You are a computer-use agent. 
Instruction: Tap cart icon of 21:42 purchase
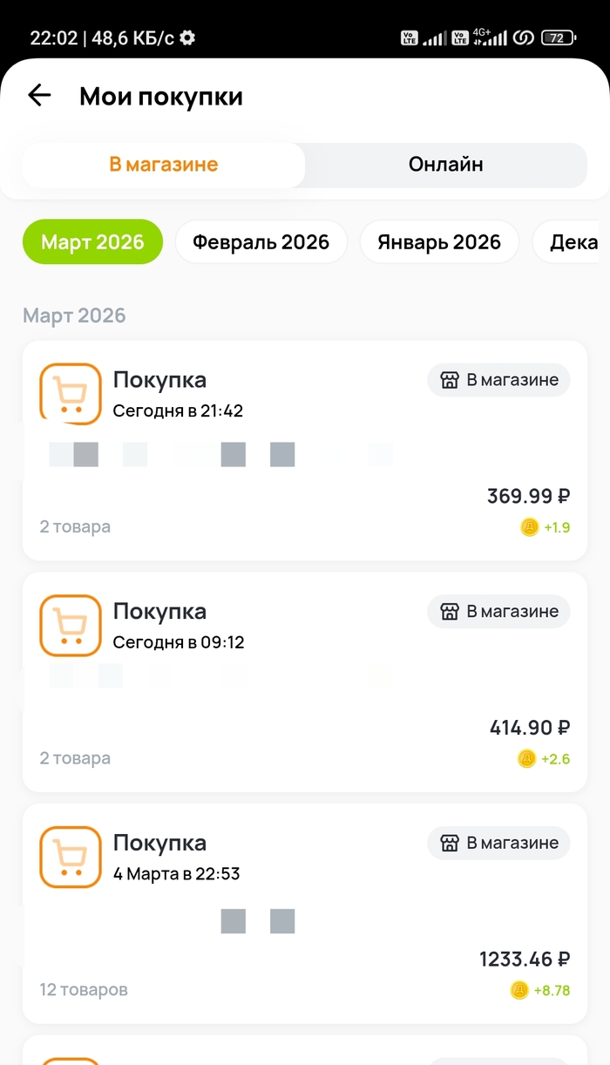[x=71, y=394]
